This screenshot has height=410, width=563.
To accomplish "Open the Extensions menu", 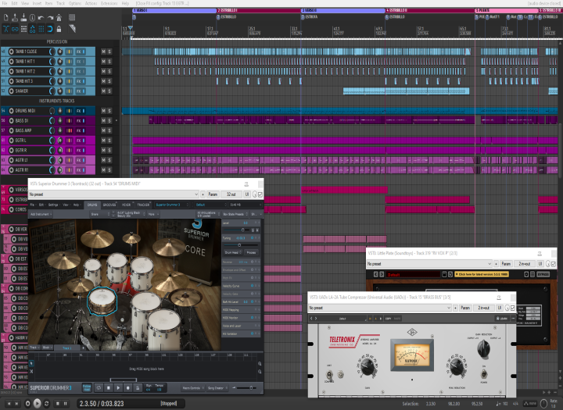I will coord(109,3).
